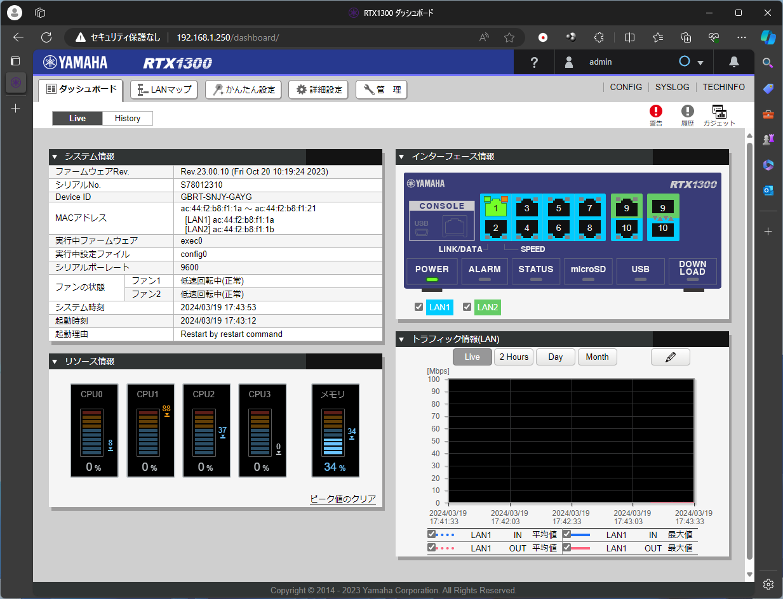Collapse the リソース情報 panel

pyautogui.click(x=55, y=361)
